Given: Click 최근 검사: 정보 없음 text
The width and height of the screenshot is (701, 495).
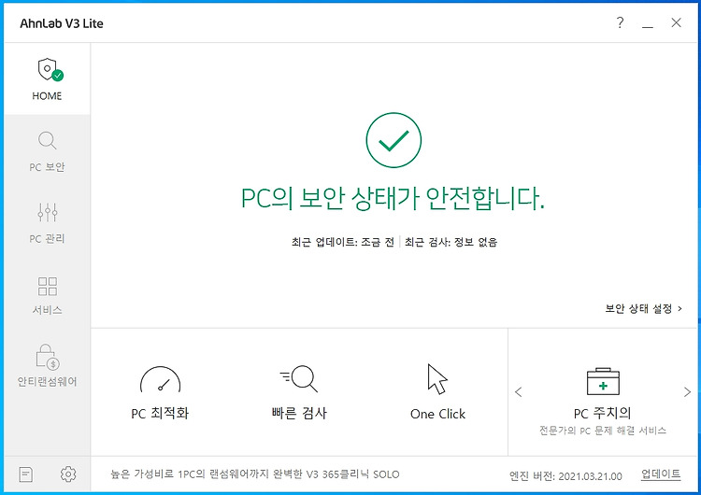Looking at the screenshot, I should point(451,242).
